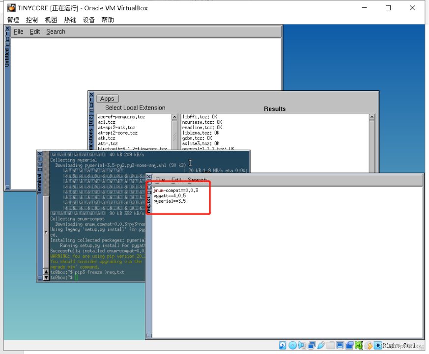Click the network adapter status icon
The height and width of the screenshot is (354, 429).
(x=311, y=345)
